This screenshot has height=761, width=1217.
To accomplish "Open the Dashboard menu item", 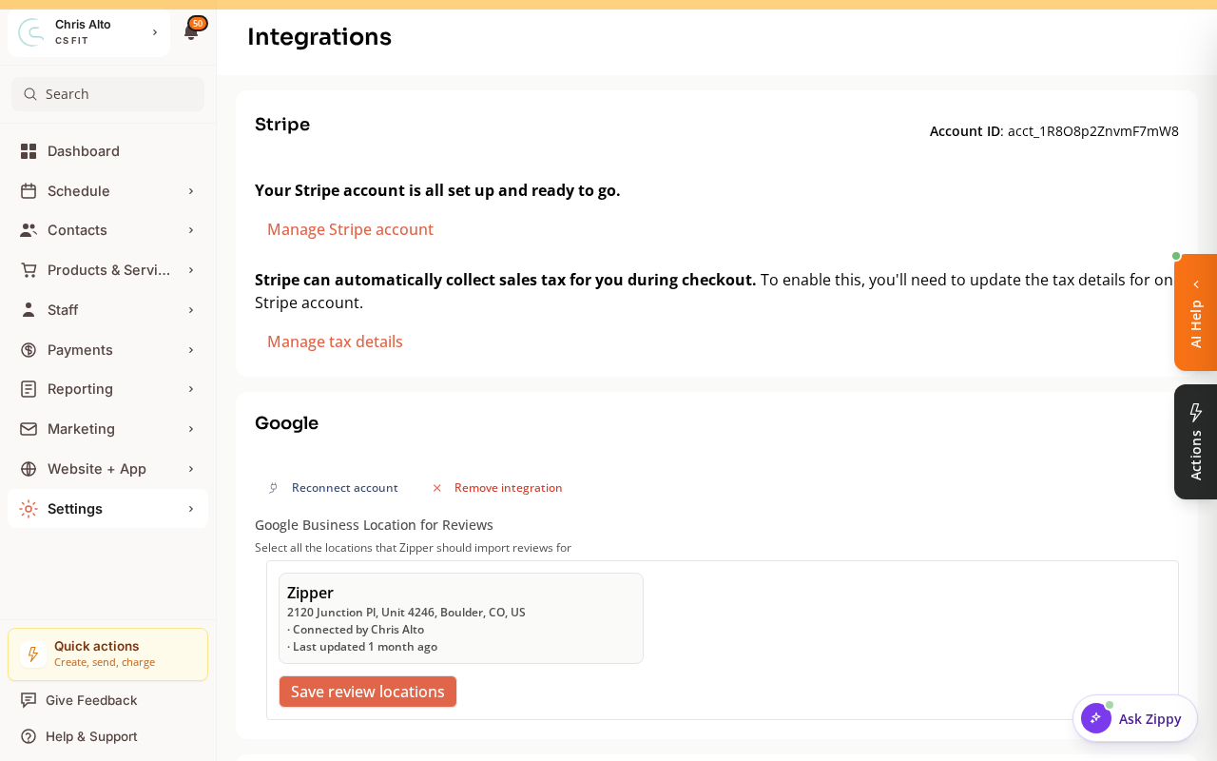I will tap(107, 151).
